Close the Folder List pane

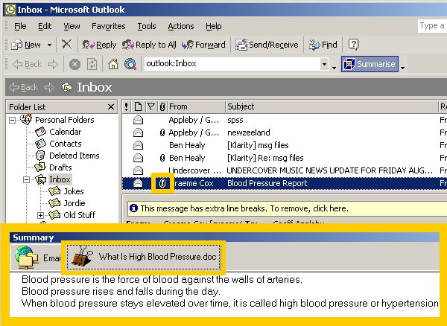tap(111, 107)
